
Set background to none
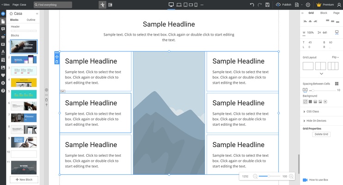[305, 101]
